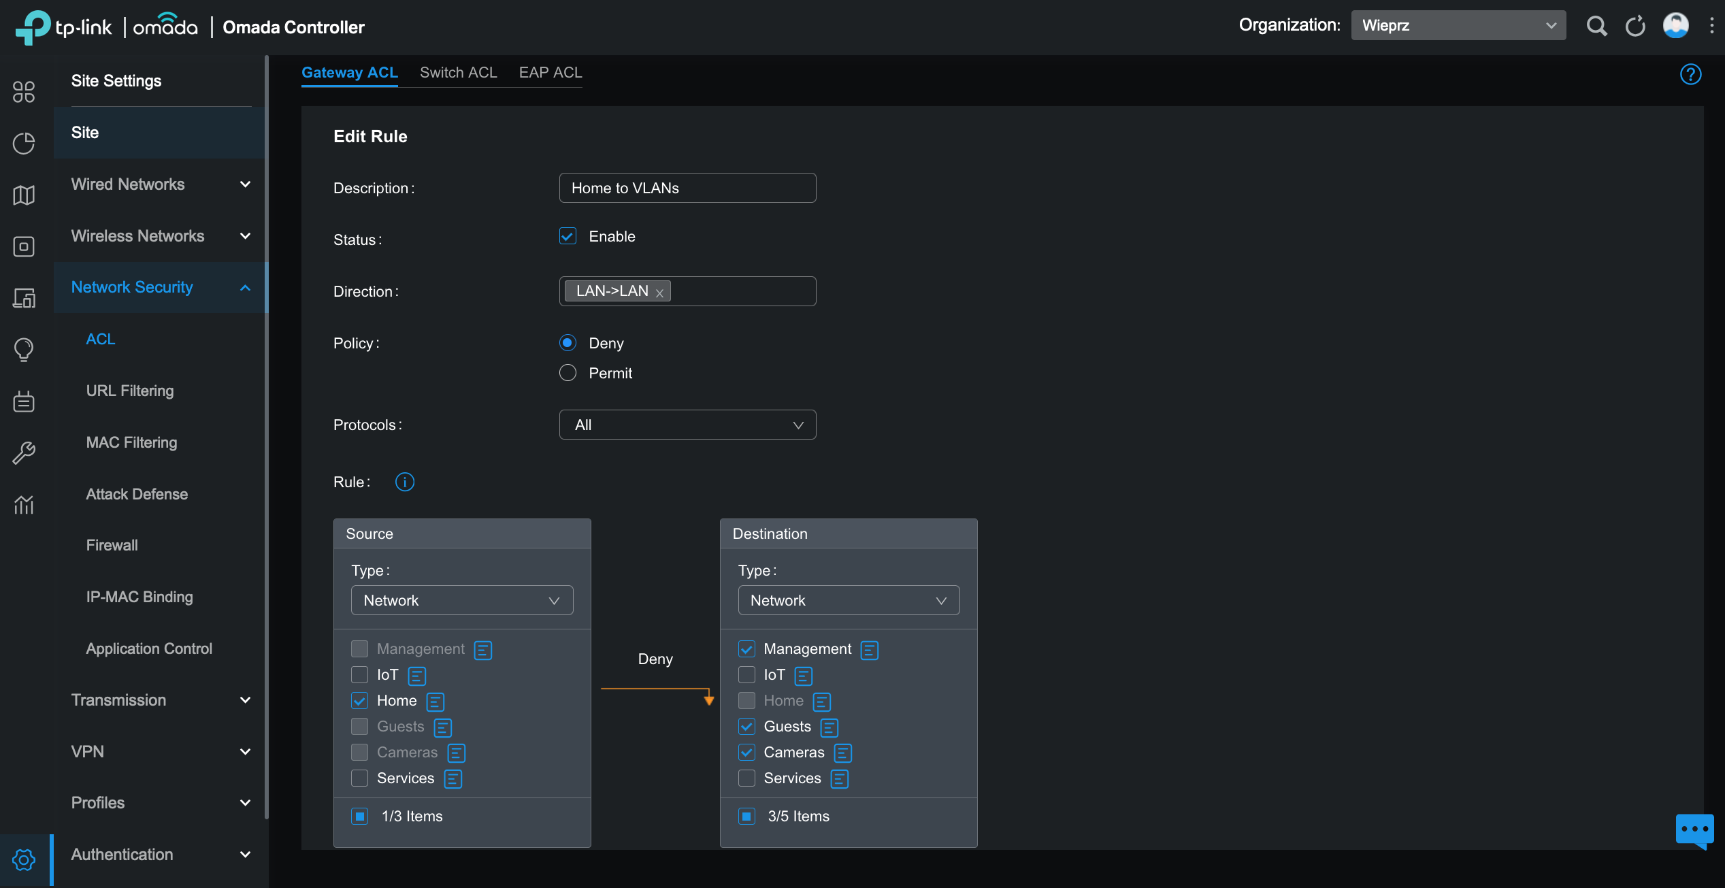
Task: Switch to the Switch ACL tab
Action: click(457, 71)
